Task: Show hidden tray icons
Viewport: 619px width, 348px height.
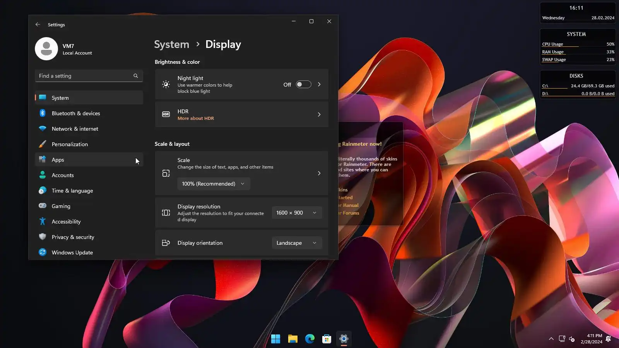Action: (551, 339)
